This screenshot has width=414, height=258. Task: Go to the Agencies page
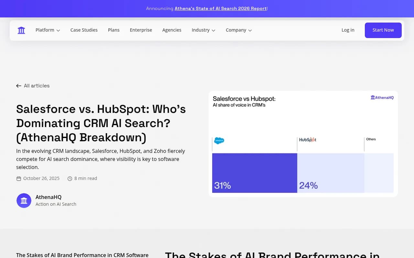click(172, 30)
